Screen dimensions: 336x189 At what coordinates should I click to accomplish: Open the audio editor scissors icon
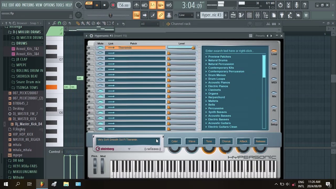tap(288, 5)
